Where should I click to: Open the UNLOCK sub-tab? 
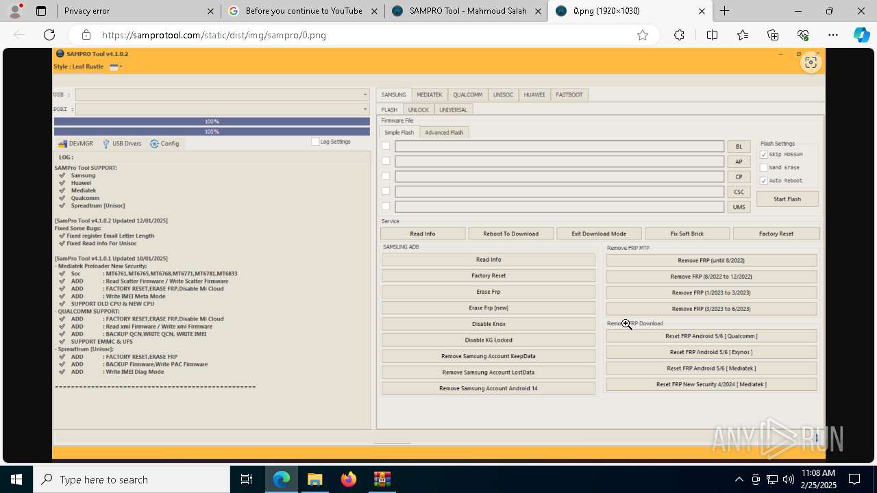pyautogui.click(x=418, y=110)
